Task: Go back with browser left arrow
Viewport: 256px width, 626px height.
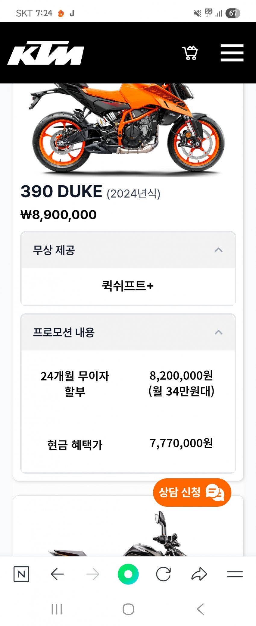Action: pyautogui.click(x=57, y=574)
